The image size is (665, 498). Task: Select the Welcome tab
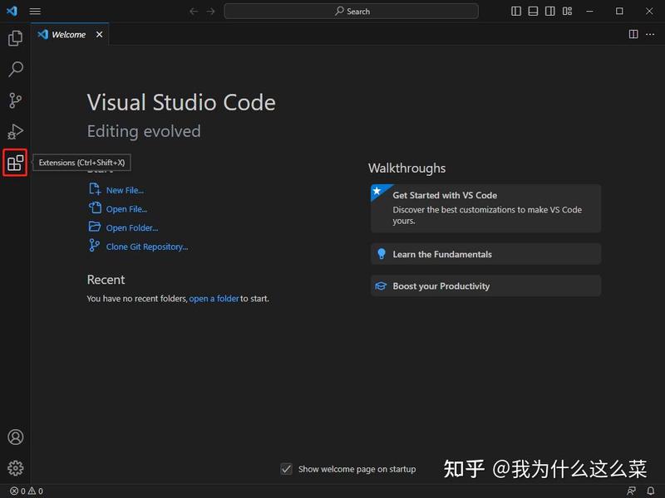click(68, 34)
